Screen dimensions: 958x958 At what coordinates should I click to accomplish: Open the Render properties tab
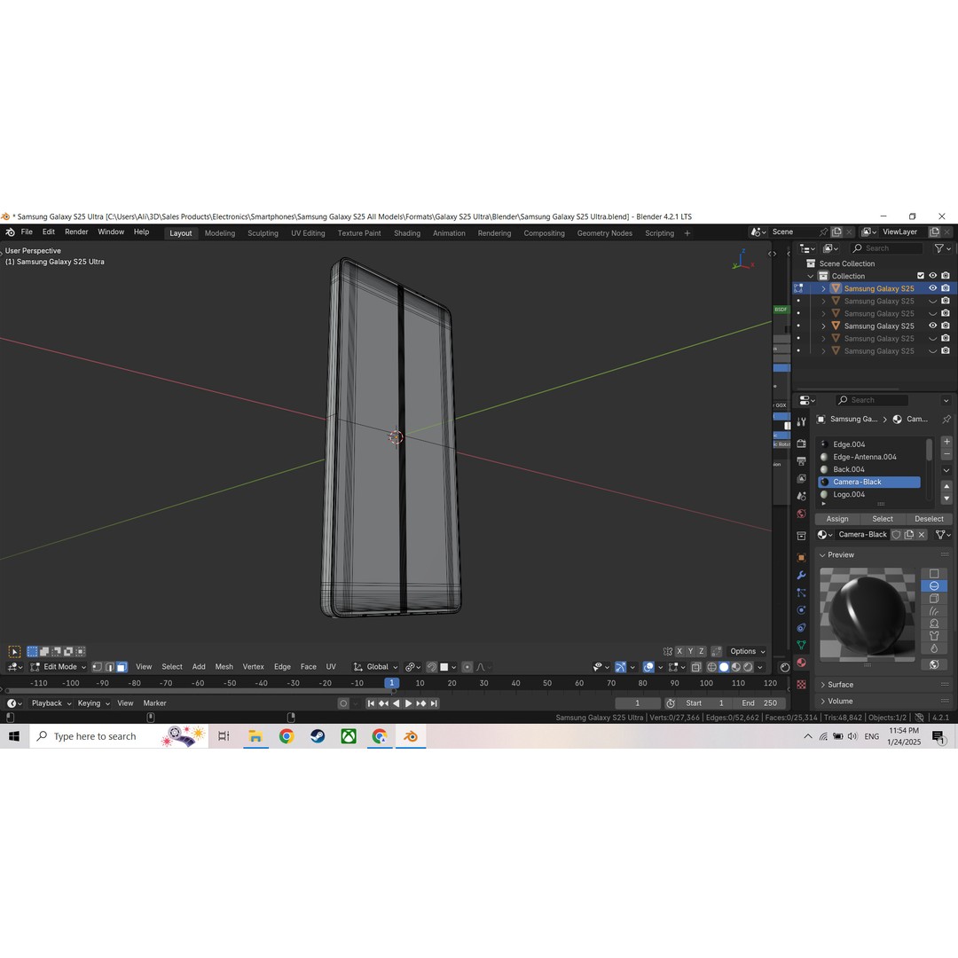pyautogui.click(x=802, y=444)
